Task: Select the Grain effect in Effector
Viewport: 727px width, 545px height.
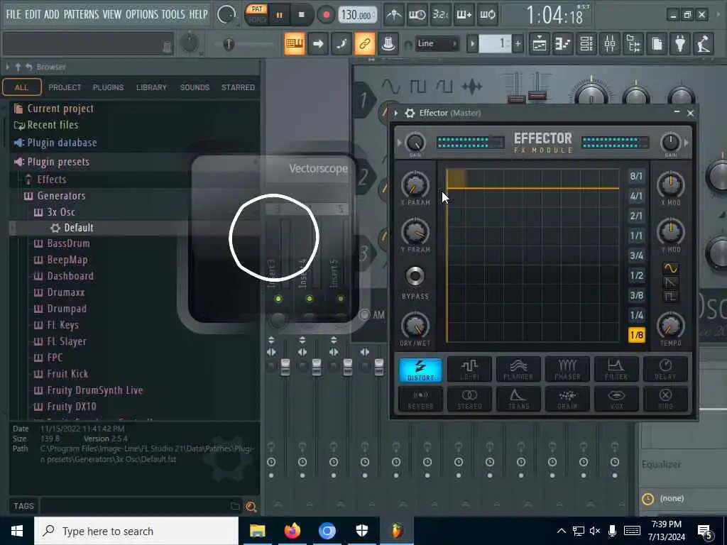Action: click(x=567, y=399)
